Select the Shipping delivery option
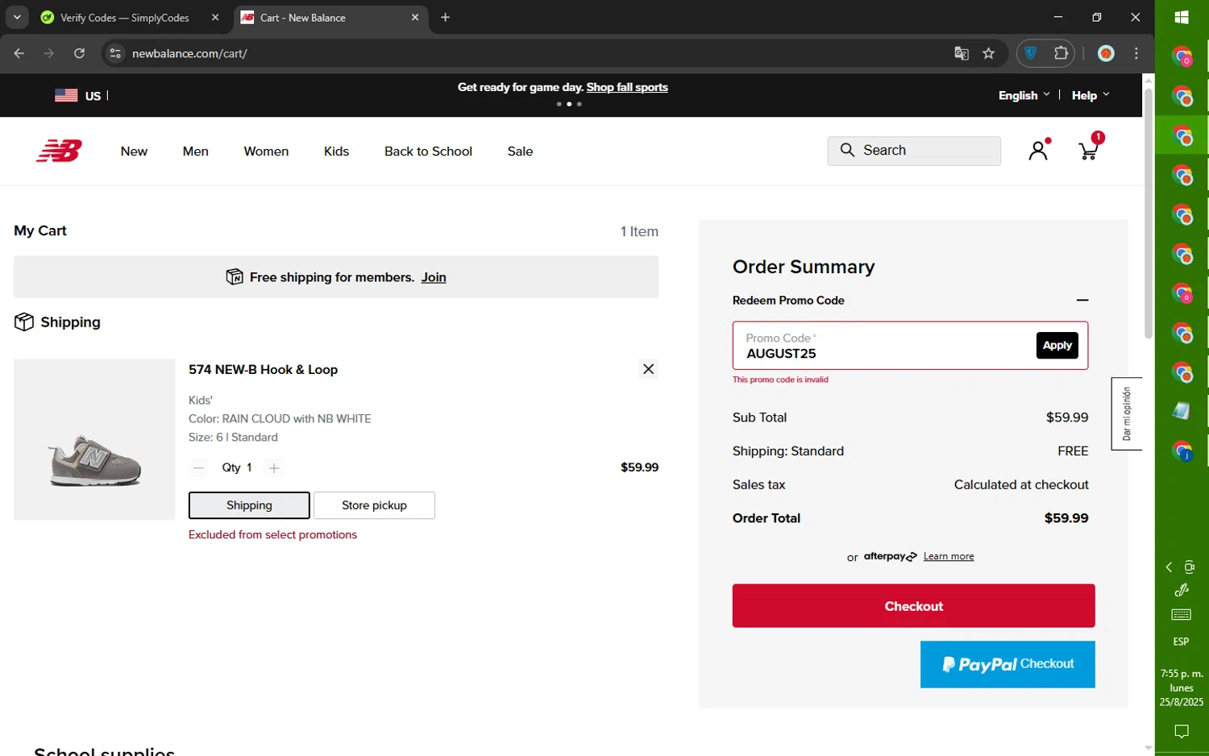The height and width of the screenshot is (756, 1209). [x=249, y=505]
